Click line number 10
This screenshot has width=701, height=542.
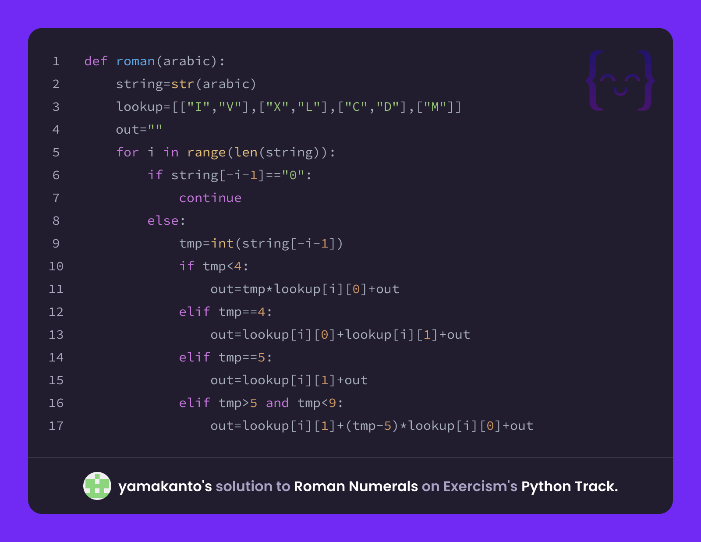[x=56, y=266]
